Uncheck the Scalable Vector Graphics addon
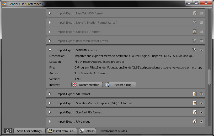The width and height of the screenshot is (214, 136). (x=201, y=103)
